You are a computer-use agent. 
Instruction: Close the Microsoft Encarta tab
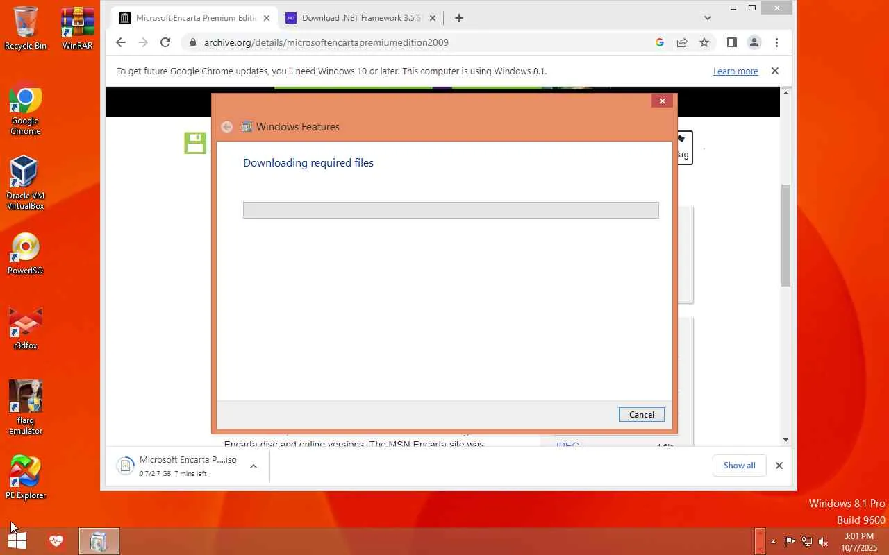(x=266, y=18)
